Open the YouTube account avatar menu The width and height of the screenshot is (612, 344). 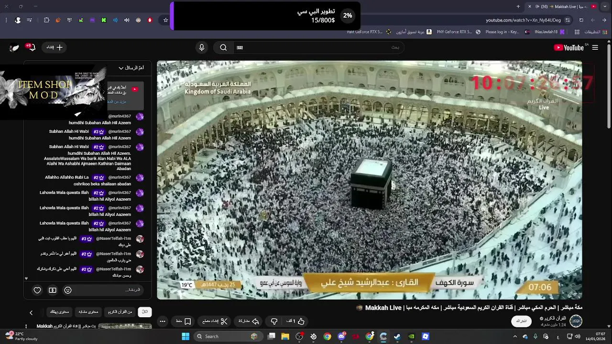click(x=14, y=47)
